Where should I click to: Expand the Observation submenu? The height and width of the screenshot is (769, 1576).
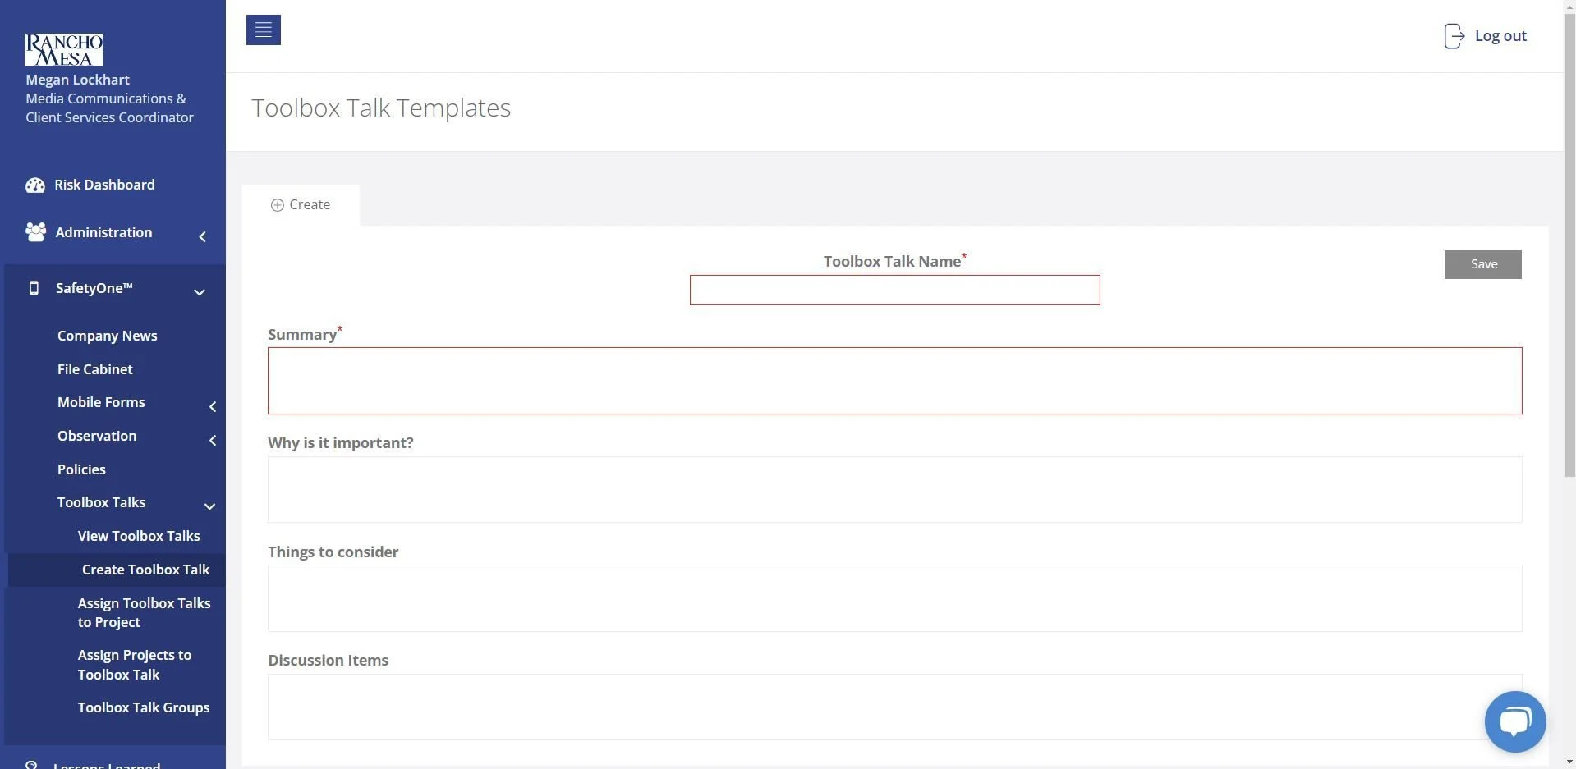212,440
